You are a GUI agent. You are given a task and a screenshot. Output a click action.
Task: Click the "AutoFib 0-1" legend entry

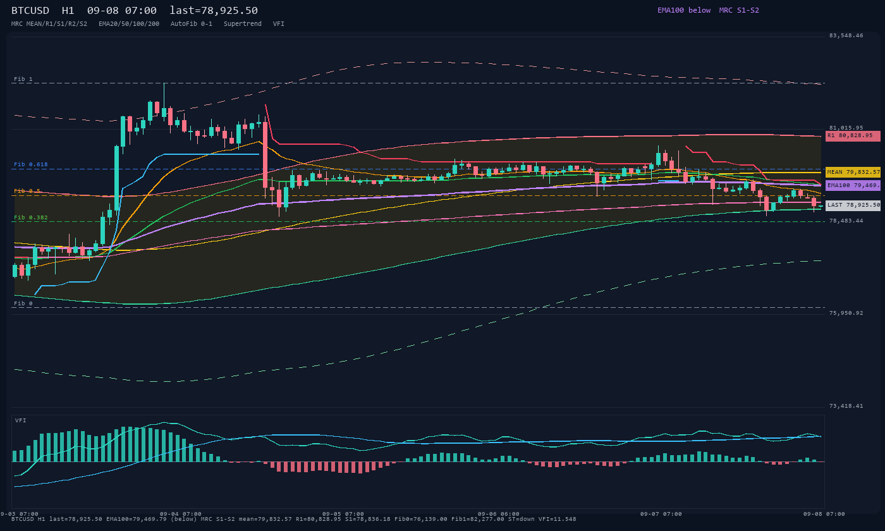pos(192,23)
